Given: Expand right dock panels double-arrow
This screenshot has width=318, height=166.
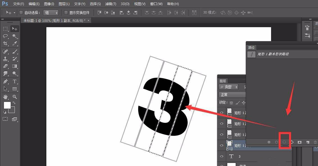Looking at the screenshot, I should (x=310, y=19).
